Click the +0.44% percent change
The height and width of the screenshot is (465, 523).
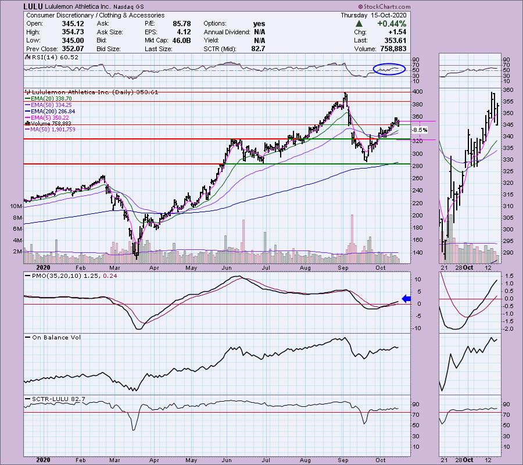(392, 24)
